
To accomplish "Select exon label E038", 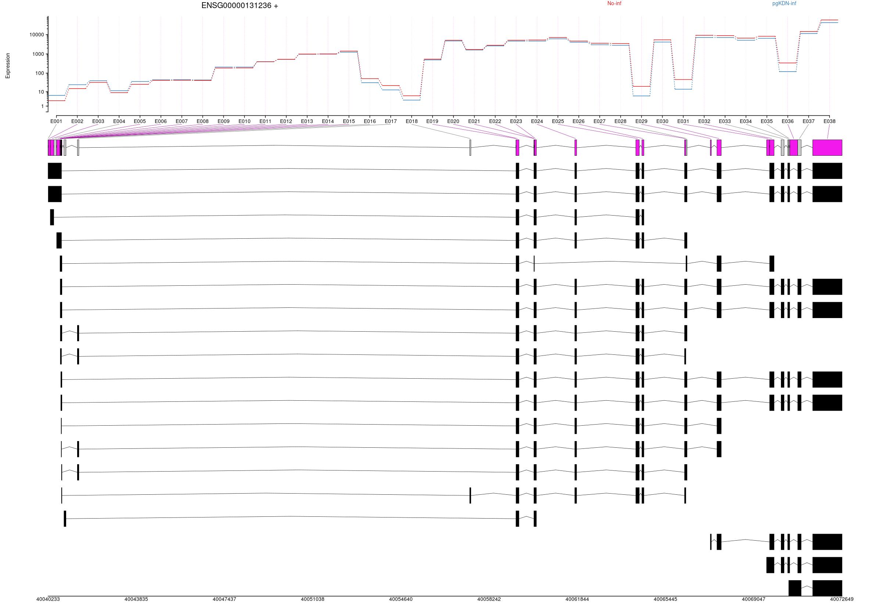I will pyautogui.click(x=829, y=122).
